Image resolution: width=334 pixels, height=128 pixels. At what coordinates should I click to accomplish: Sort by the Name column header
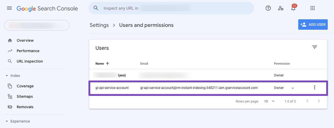100,64
